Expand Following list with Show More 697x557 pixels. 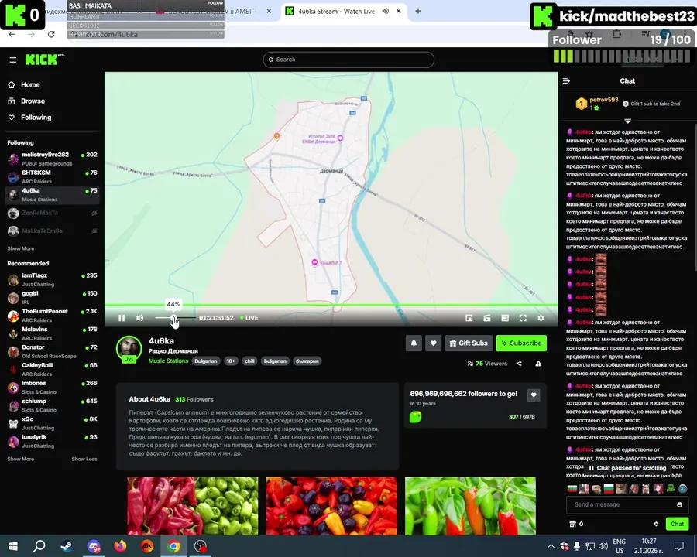20,249
